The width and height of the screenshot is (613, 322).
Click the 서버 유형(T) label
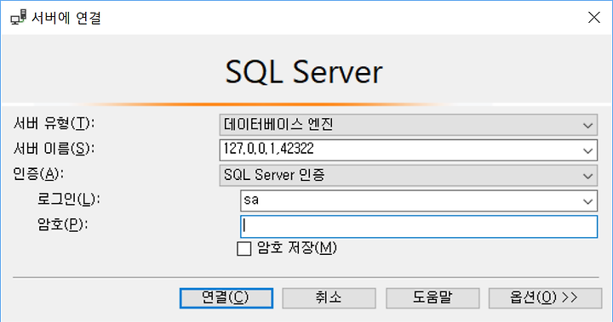click(x=54, y=124)
